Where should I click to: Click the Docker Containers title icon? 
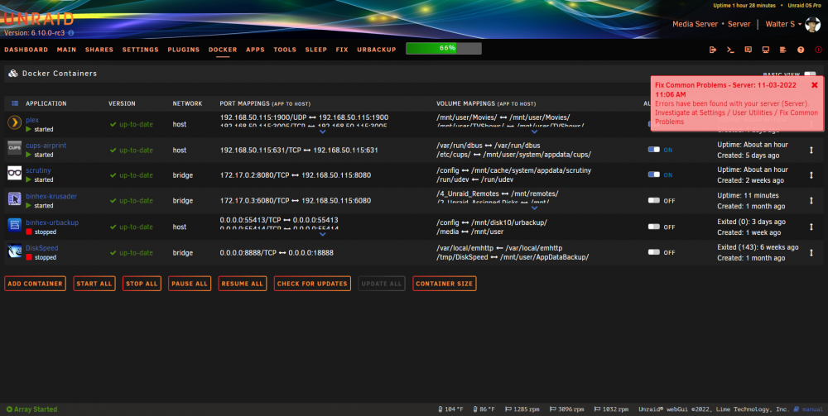click(x=13, y=74)
